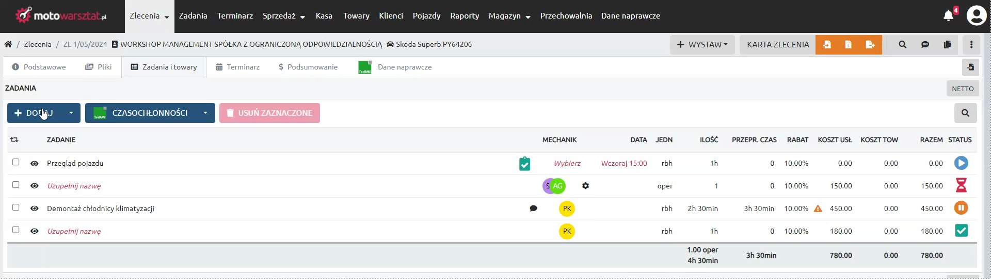Viewport: 991px width, 279px height.
Task: Click the CZASOCHŁONNOŚCI button
Action: point(140,113)
